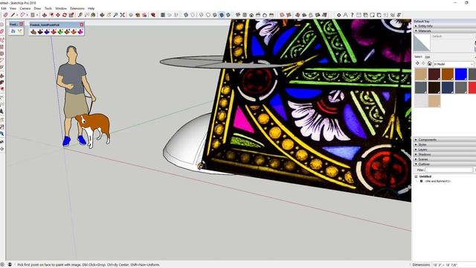The image size is (476, 268).
Task: Open dropdown arrow next to Rectangle tool
Action: click(x=37, y=15)
